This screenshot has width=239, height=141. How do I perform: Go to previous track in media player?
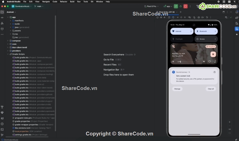point(173,62)
